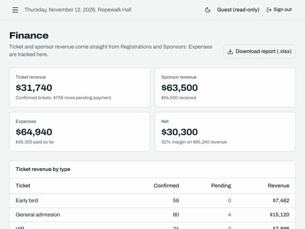Image resolution: width=305 pixels, height=229 pixels.
Task: Click the Ticket revenue by type heading
Action: tap(43, 169)
